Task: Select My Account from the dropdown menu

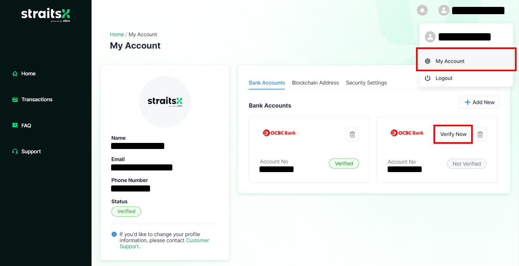Action: tap(466, 61)
